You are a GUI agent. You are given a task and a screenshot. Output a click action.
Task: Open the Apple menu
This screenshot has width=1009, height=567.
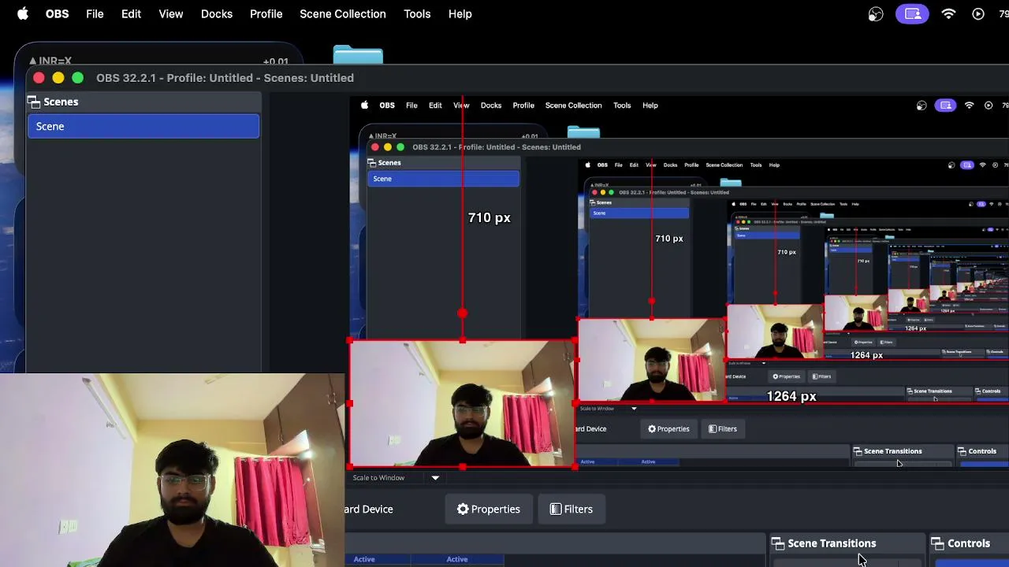tap(23, 13)
